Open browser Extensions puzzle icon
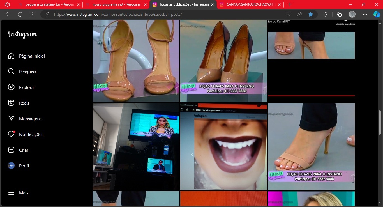Image resolution: width=383 pixels, height=207 pixels. (326, 14)
